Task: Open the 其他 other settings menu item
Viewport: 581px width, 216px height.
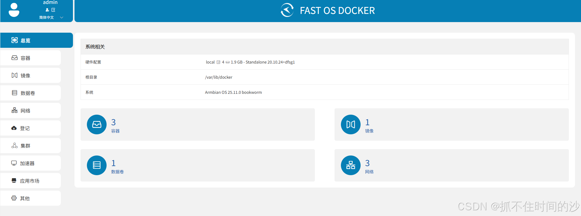Action: pyautogui.click(x=31, y=198)
